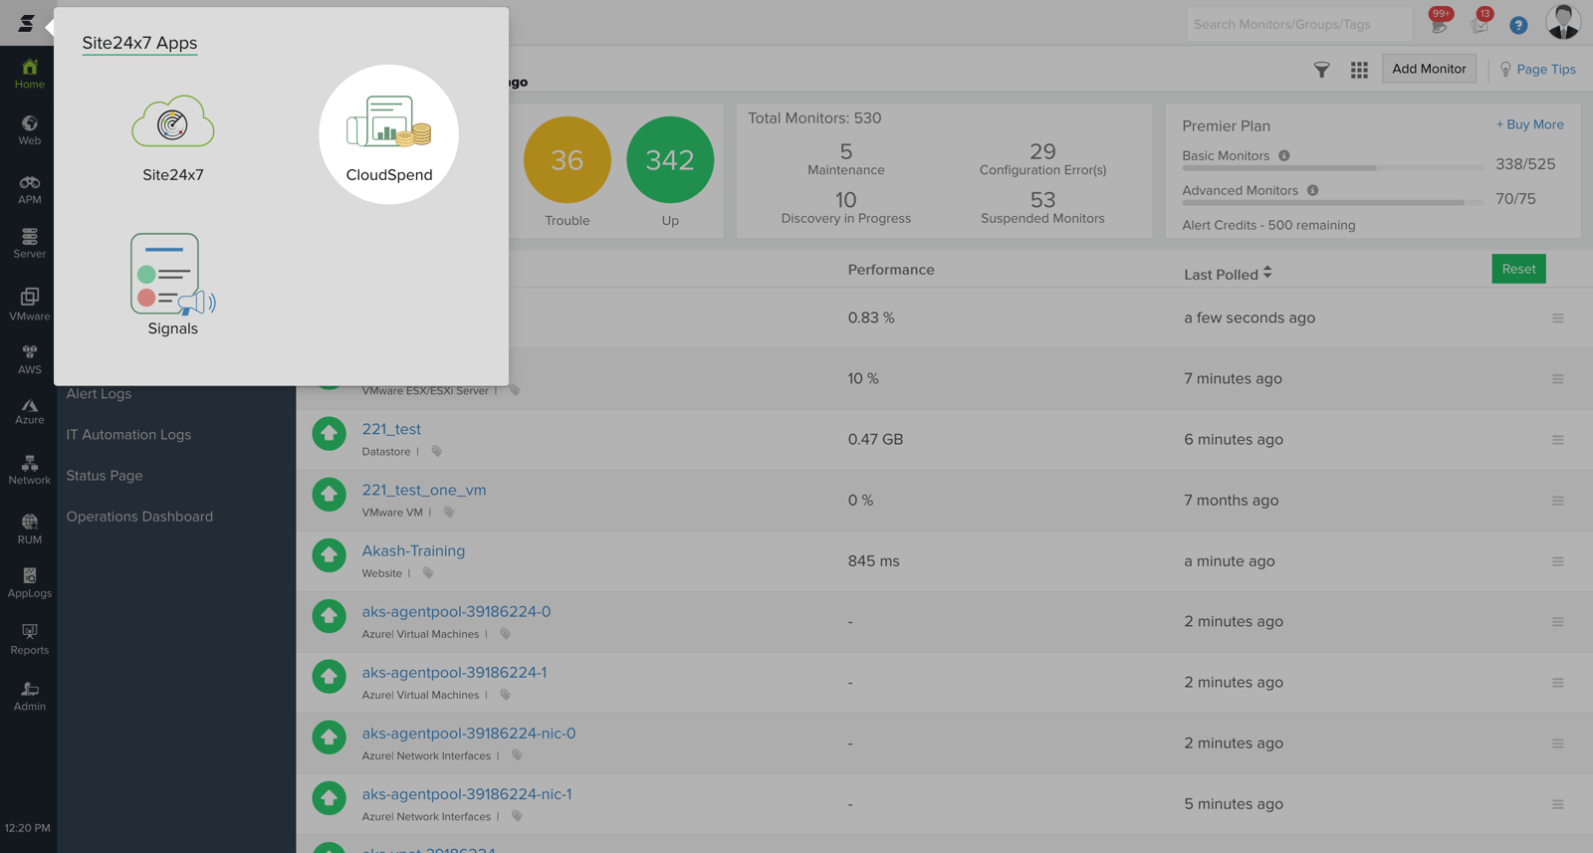Open the 221_test monitor link

pos(391,429)
